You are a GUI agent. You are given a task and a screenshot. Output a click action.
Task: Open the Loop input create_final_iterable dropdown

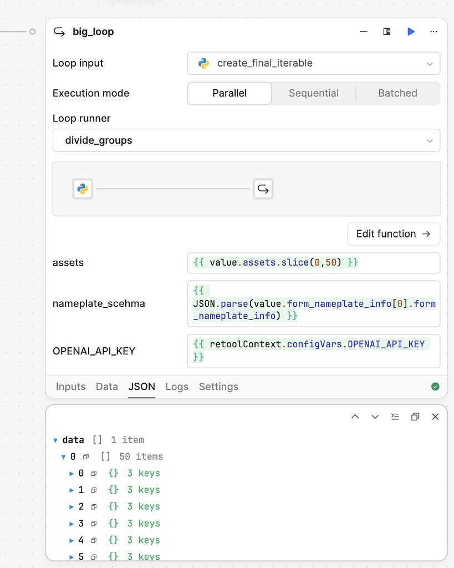pos(314,63)
